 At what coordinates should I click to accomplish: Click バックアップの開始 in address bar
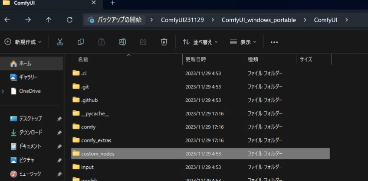click(115, 20)
